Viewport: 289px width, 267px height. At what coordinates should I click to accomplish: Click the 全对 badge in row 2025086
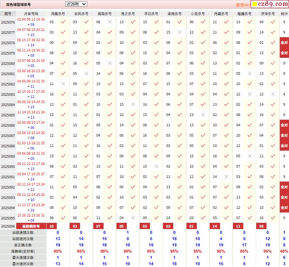(x=284, y=125)
